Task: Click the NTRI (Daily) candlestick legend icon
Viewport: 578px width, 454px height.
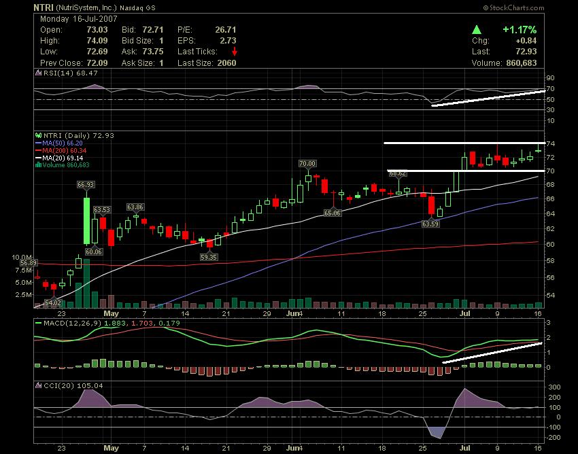Action: pos(38,135)
